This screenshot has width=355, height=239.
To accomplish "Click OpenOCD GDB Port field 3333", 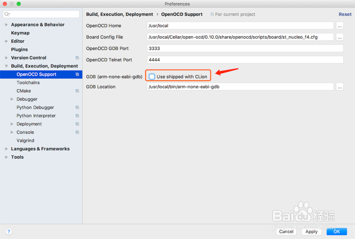I will click(245, 49).
